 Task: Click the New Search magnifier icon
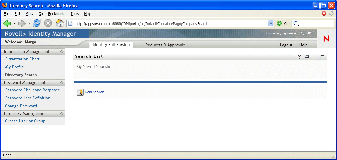(x=80, y=92)
